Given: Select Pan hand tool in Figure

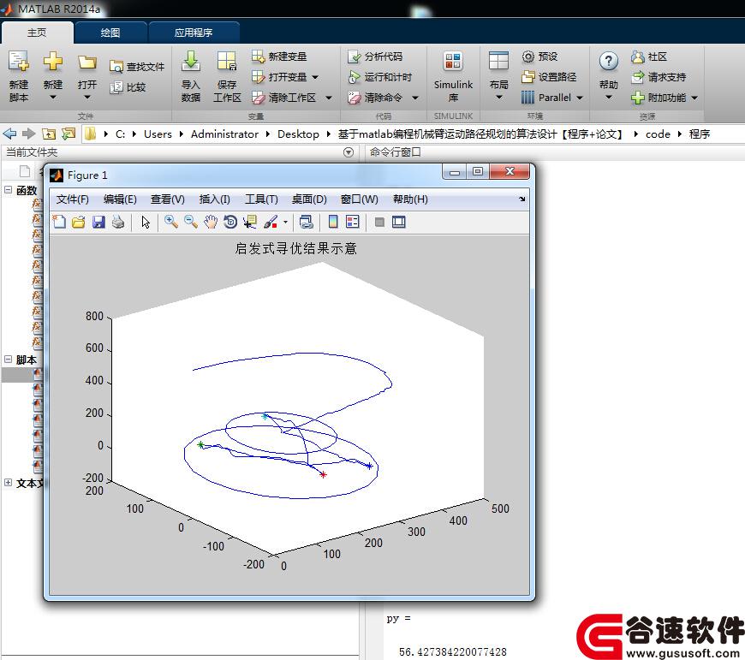Looking at the screenshot, I should click(x=211, y=222).
